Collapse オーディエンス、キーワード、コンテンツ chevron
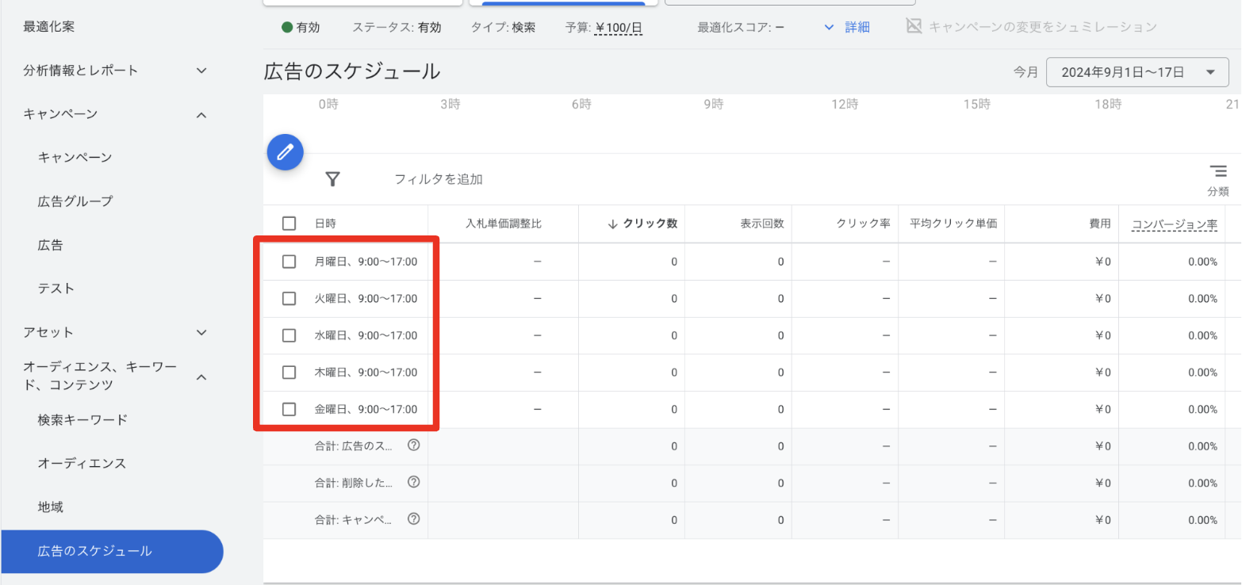The width and height of the screenshot is (1242, 585). (201, 377)
